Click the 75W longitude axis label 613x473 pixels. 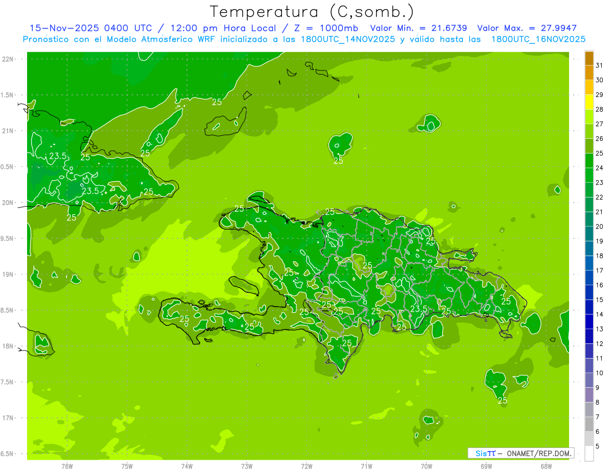pos(127,466)
